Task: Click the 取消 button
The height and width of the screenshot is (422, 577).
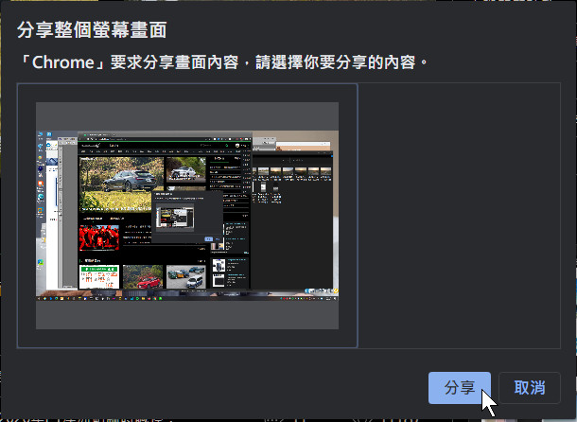Action: [x=529, y=388]
